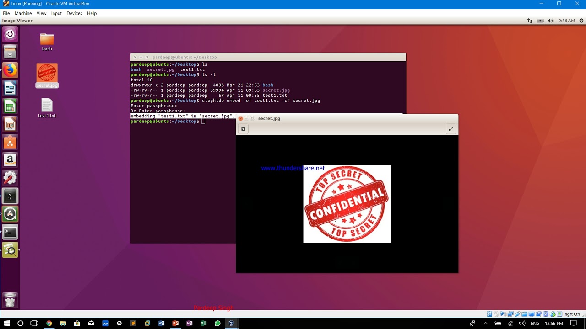Viewport: 586px width, 329px height.
Task: Click the display settings status icon
Action: point(532,314)
